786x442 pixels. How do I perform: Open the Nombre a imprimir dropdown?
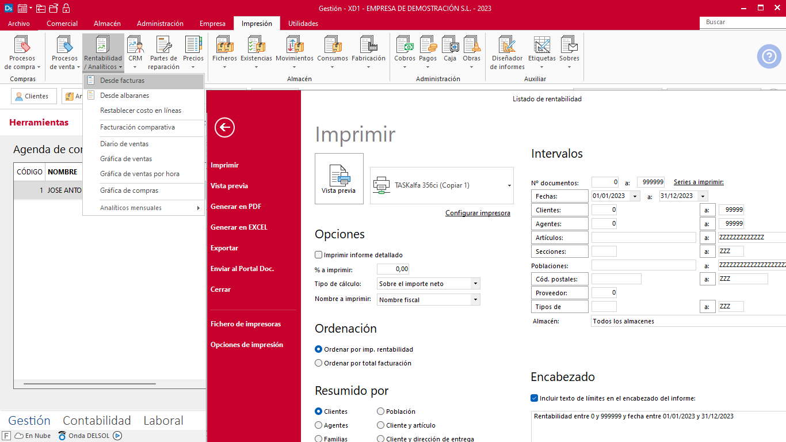click(x=475, y=300)
